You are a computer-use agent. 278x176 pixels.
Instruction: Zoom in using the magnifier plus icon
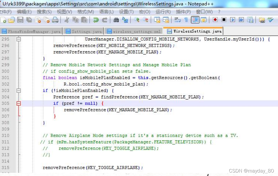tap(137, 20)
